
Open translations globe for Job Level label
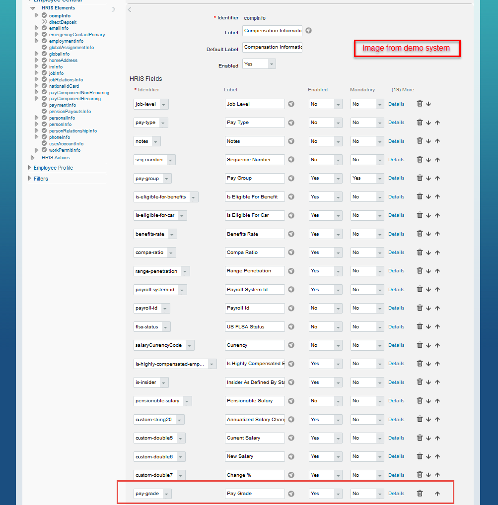tap(291, 104)
